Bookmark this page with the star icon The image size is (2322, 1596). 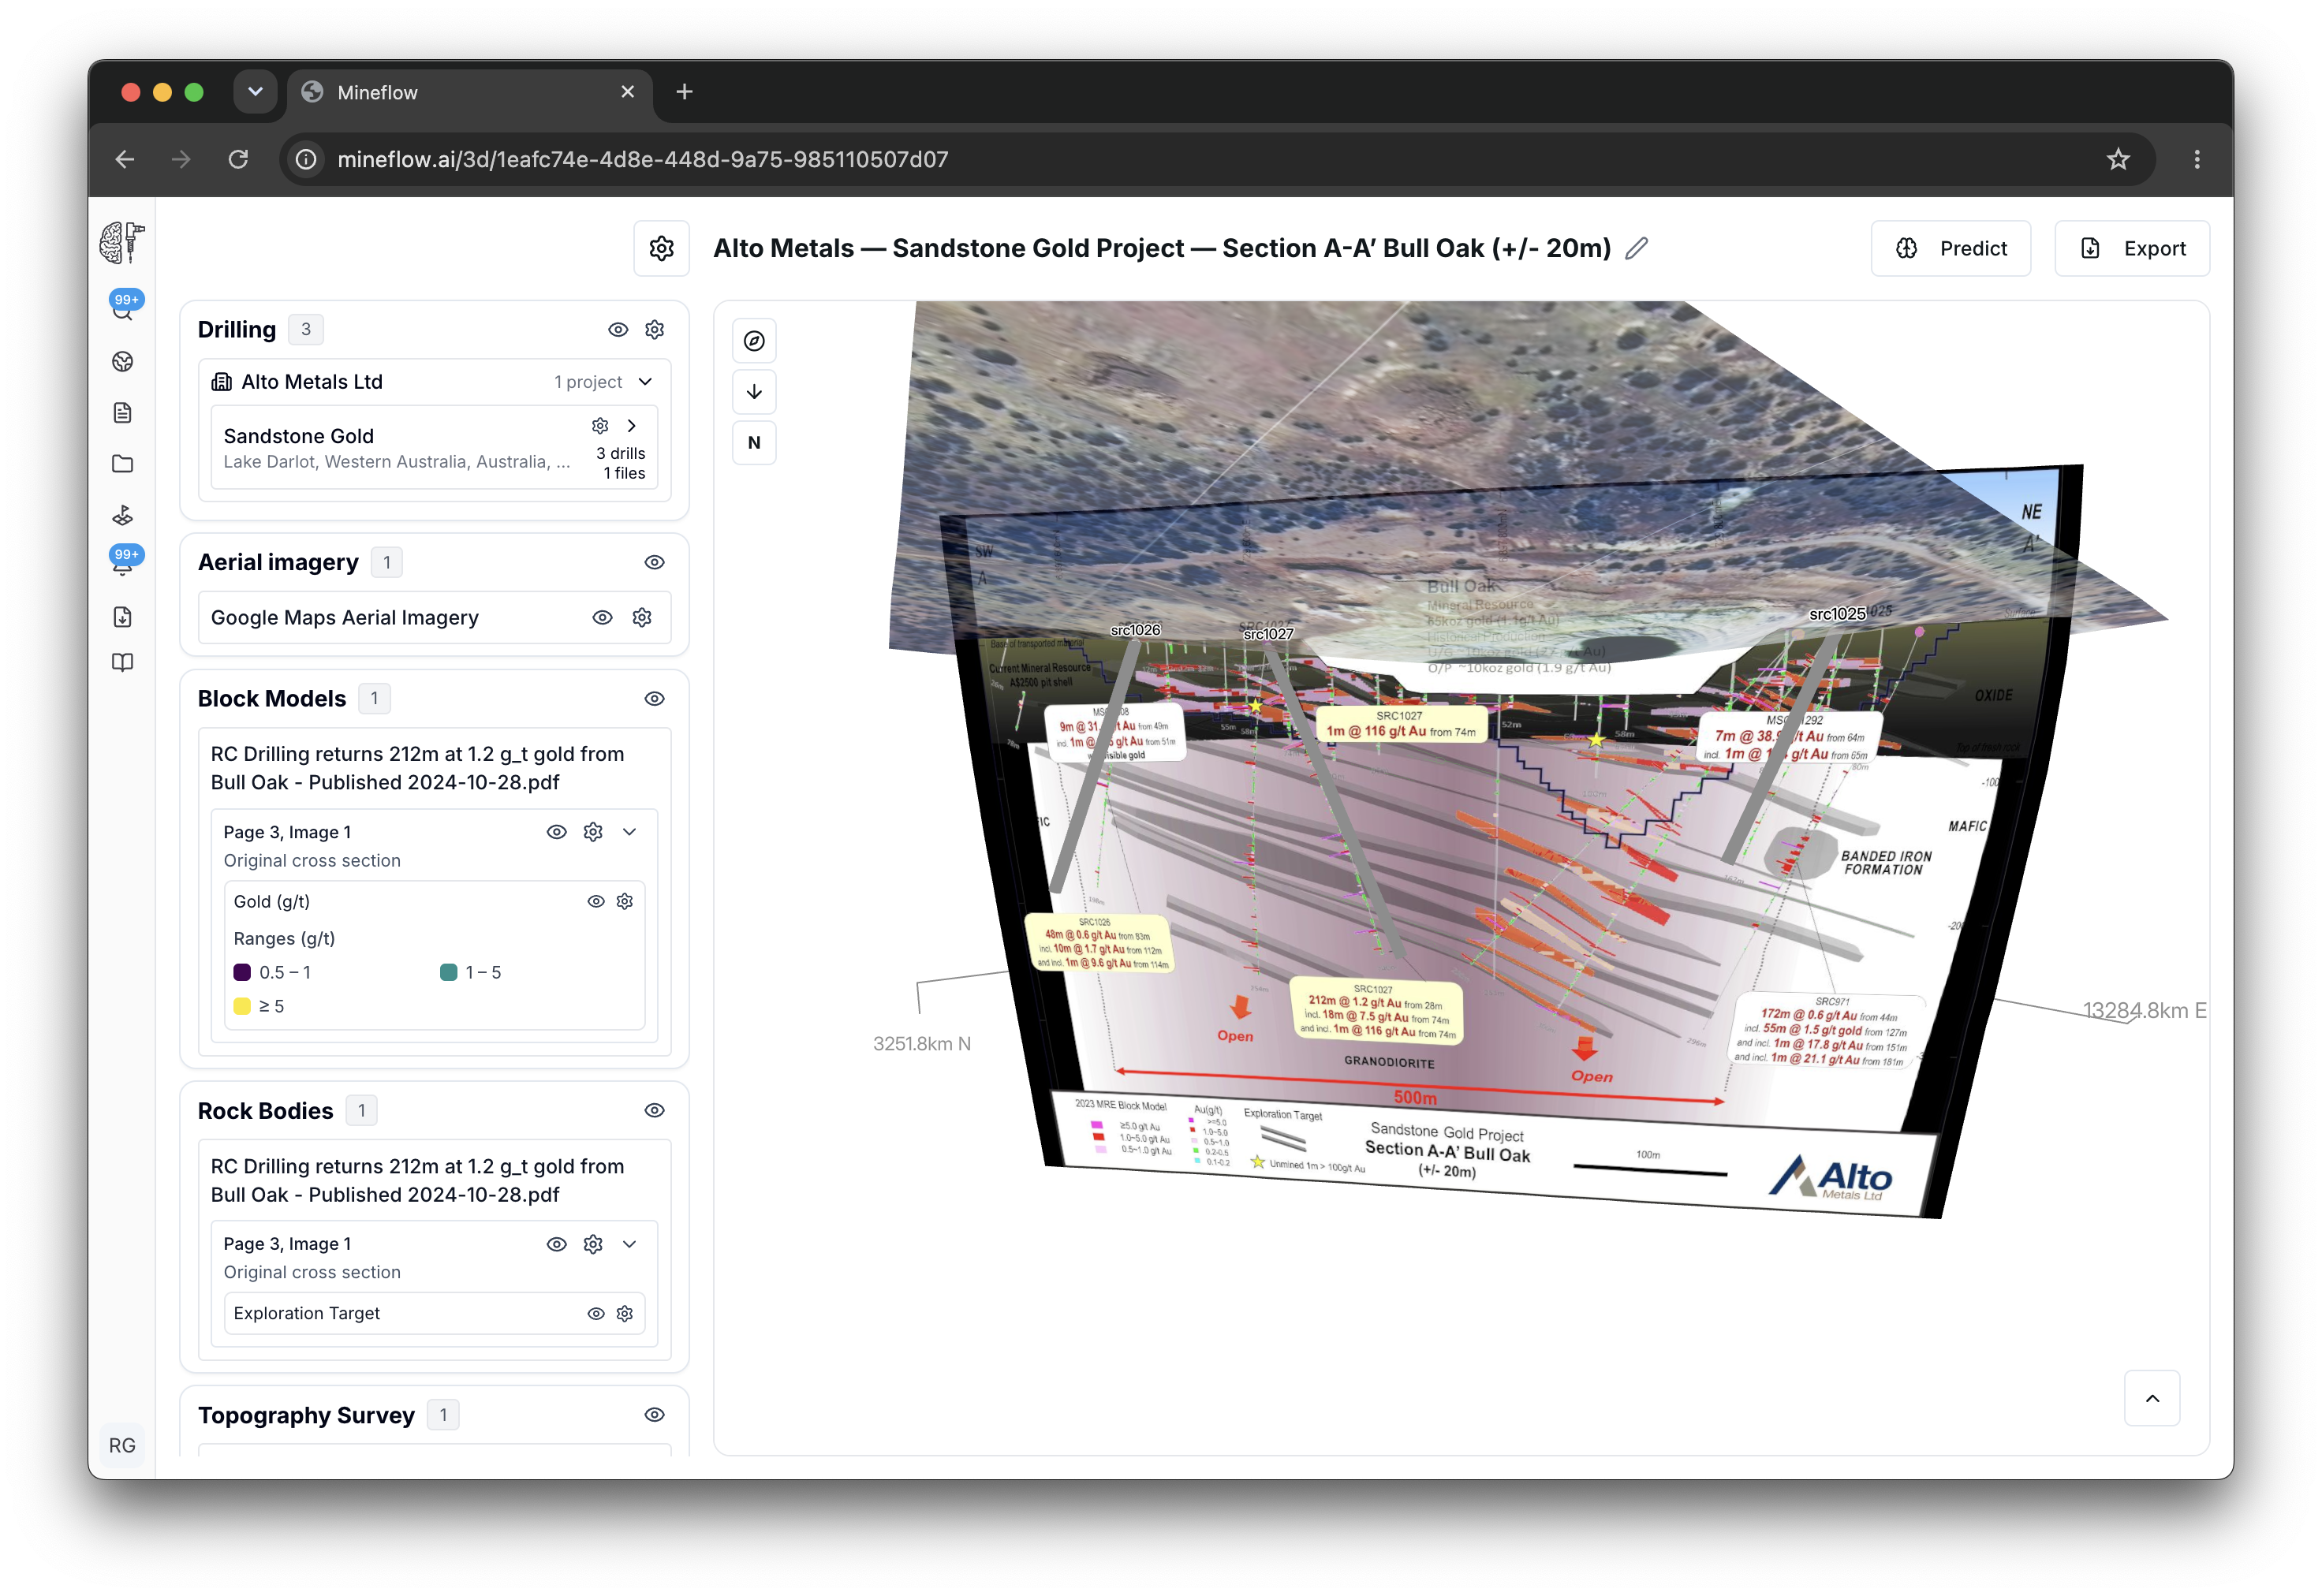(2118, 159)
